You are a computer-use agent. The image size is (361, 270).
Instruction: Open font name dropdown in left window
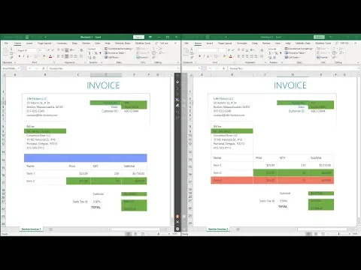[36, 50]
